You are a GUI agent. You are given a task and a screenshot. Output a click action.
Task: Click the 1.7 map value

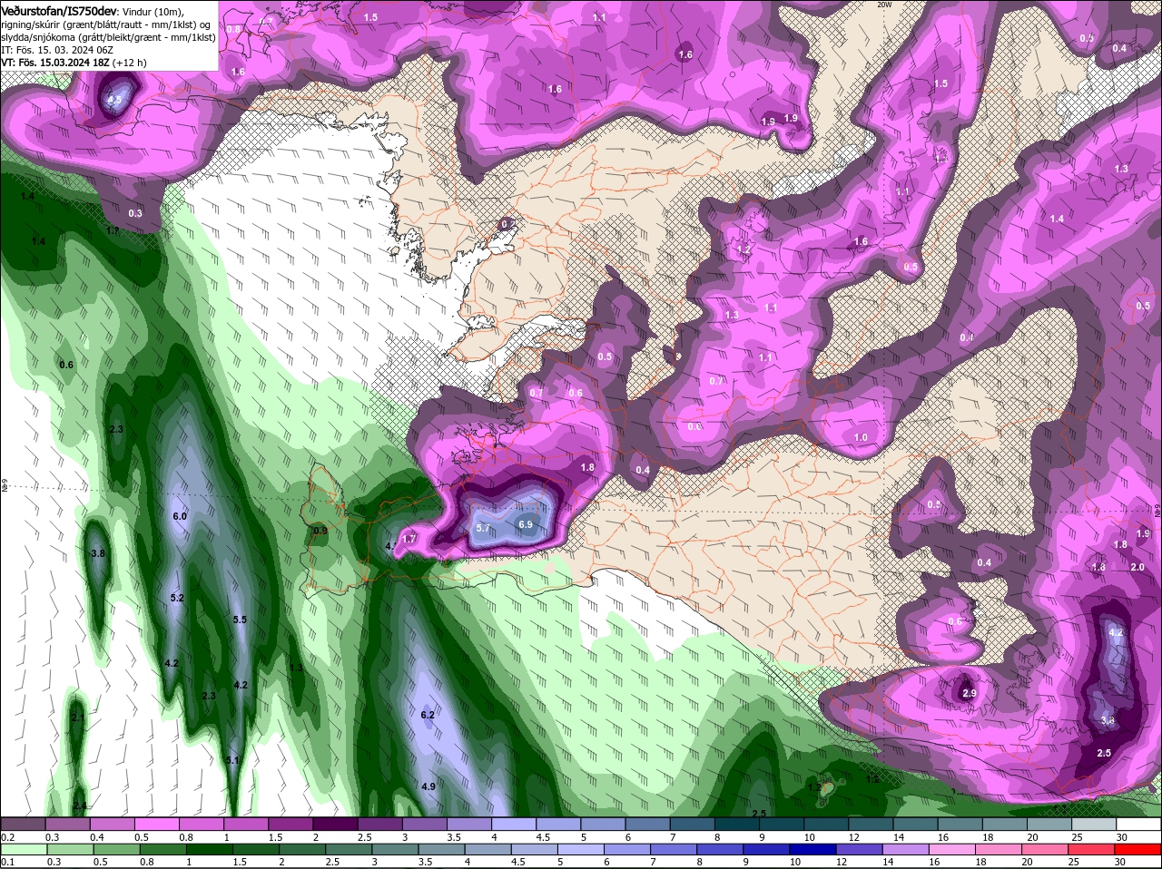409,538
